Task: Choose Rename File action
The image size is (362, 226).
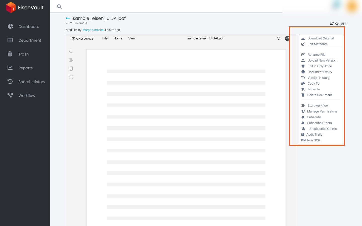Action: pos(313,55)
